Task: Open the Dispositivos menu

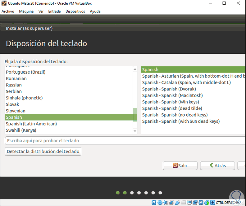Action: pos(75,11)
